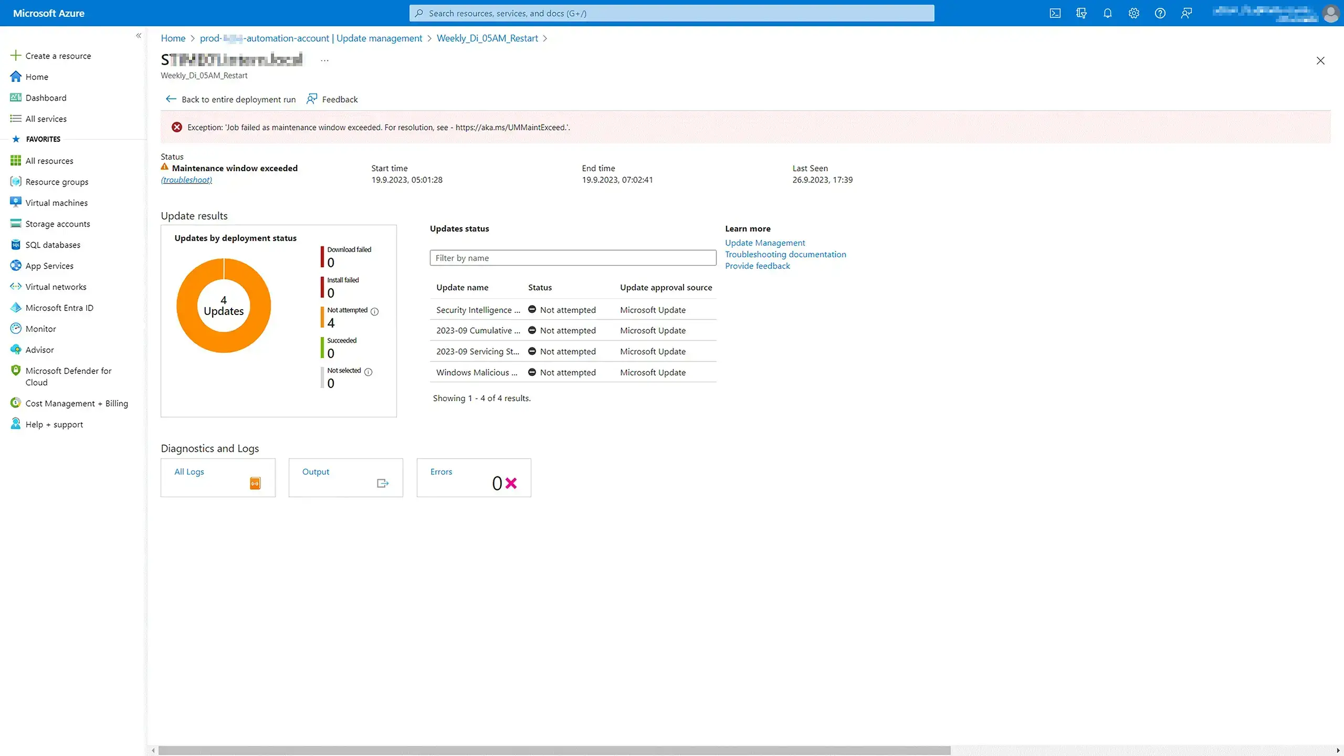Open the Output tile
The width and height of the screenshot is (1344, 756).
click(x=345, y=478)
